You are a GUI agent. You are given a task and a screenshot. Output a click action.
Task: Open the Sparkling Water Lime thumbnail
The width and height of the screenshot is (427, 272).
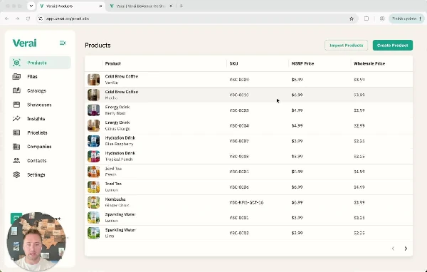click(x=93, y=233)
